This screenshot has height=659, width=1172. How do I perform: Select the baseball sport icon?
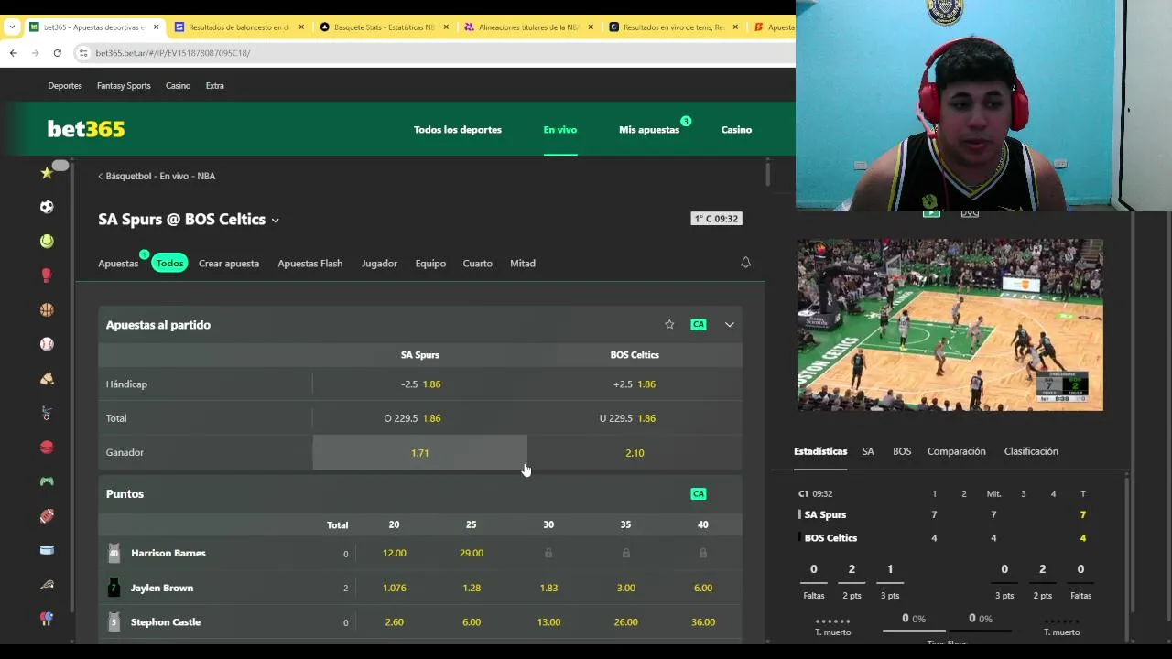point(47,344)
